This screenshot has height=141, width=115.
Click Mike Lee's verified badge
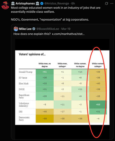(34, 29)
